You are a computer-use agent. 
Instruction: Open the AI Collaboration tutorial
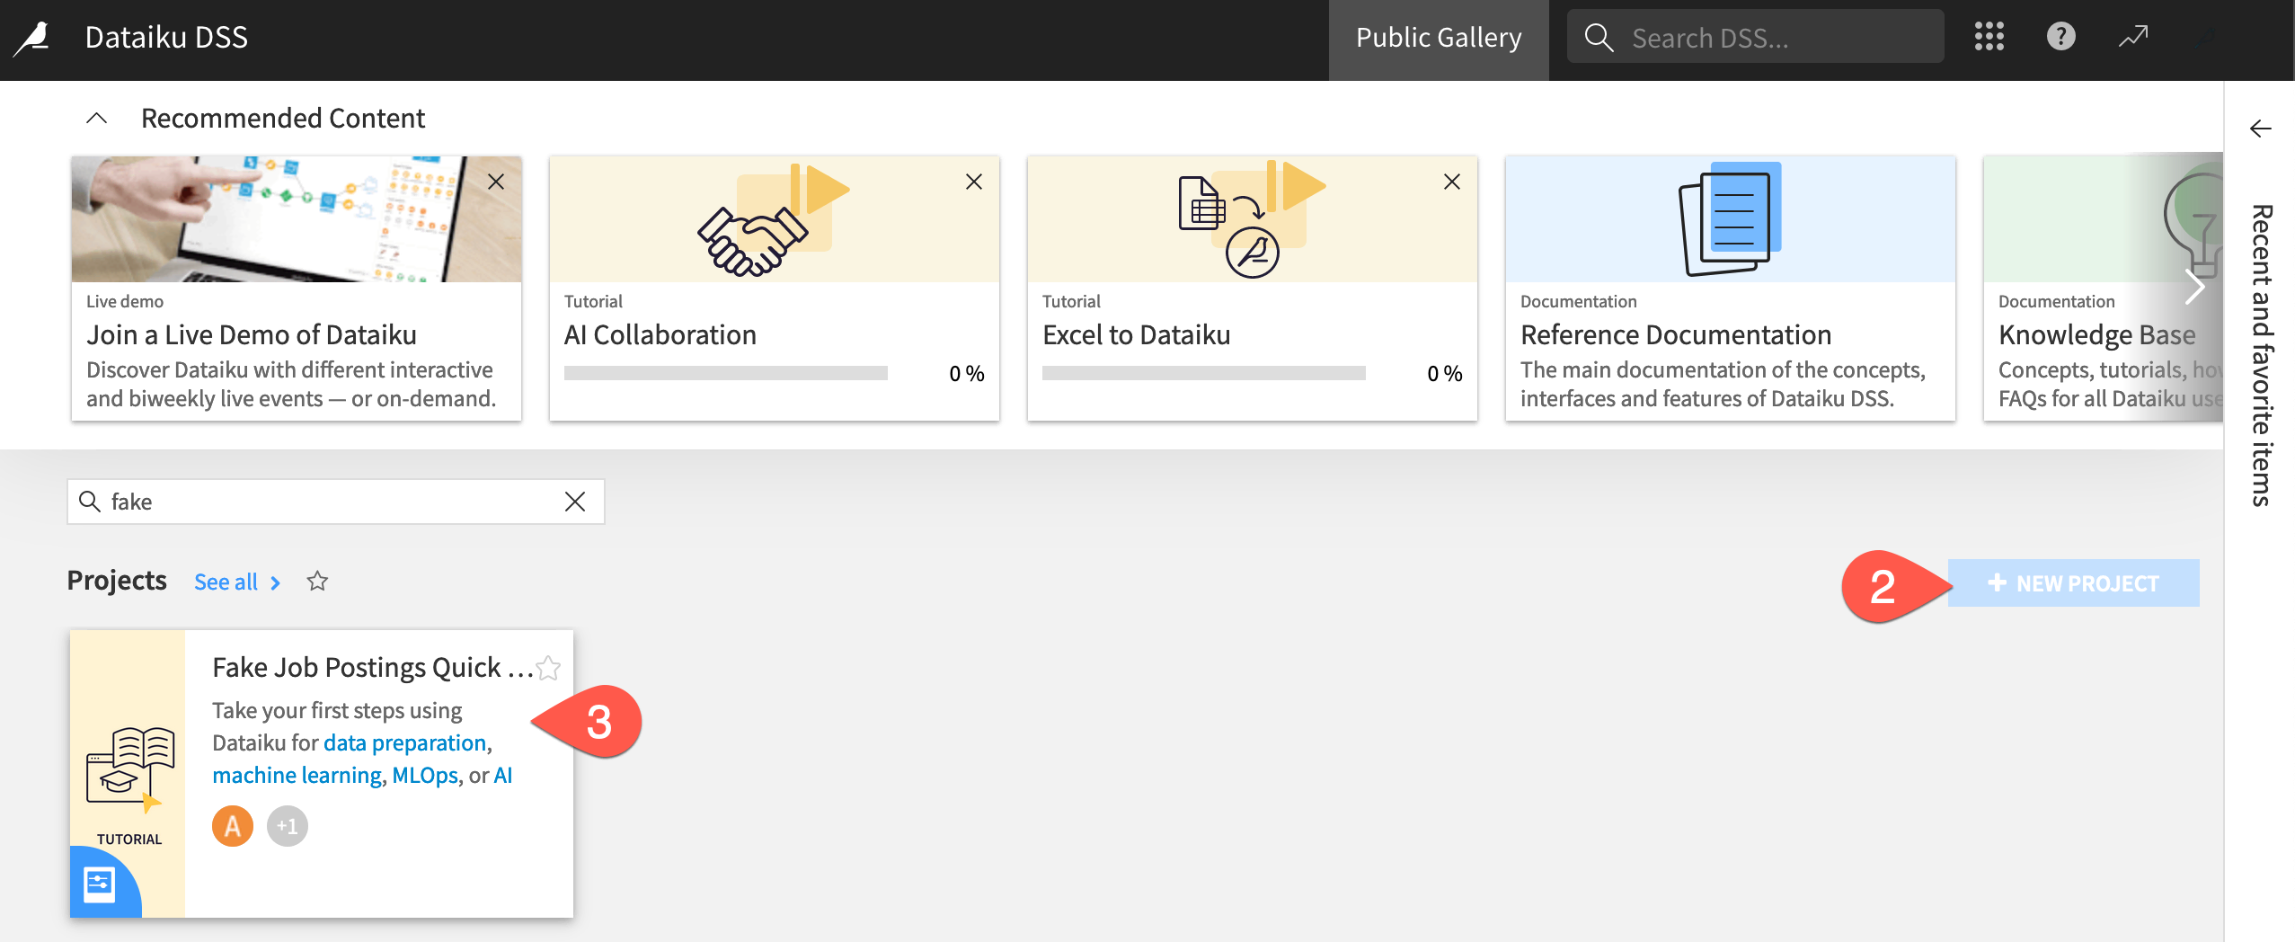660,334
